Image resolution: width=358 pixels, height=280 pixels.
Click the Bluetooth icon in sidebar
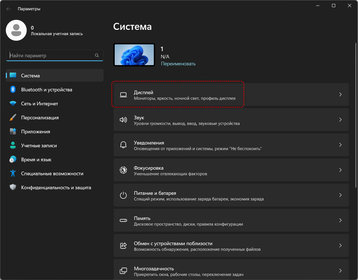(x=13, y=90)
